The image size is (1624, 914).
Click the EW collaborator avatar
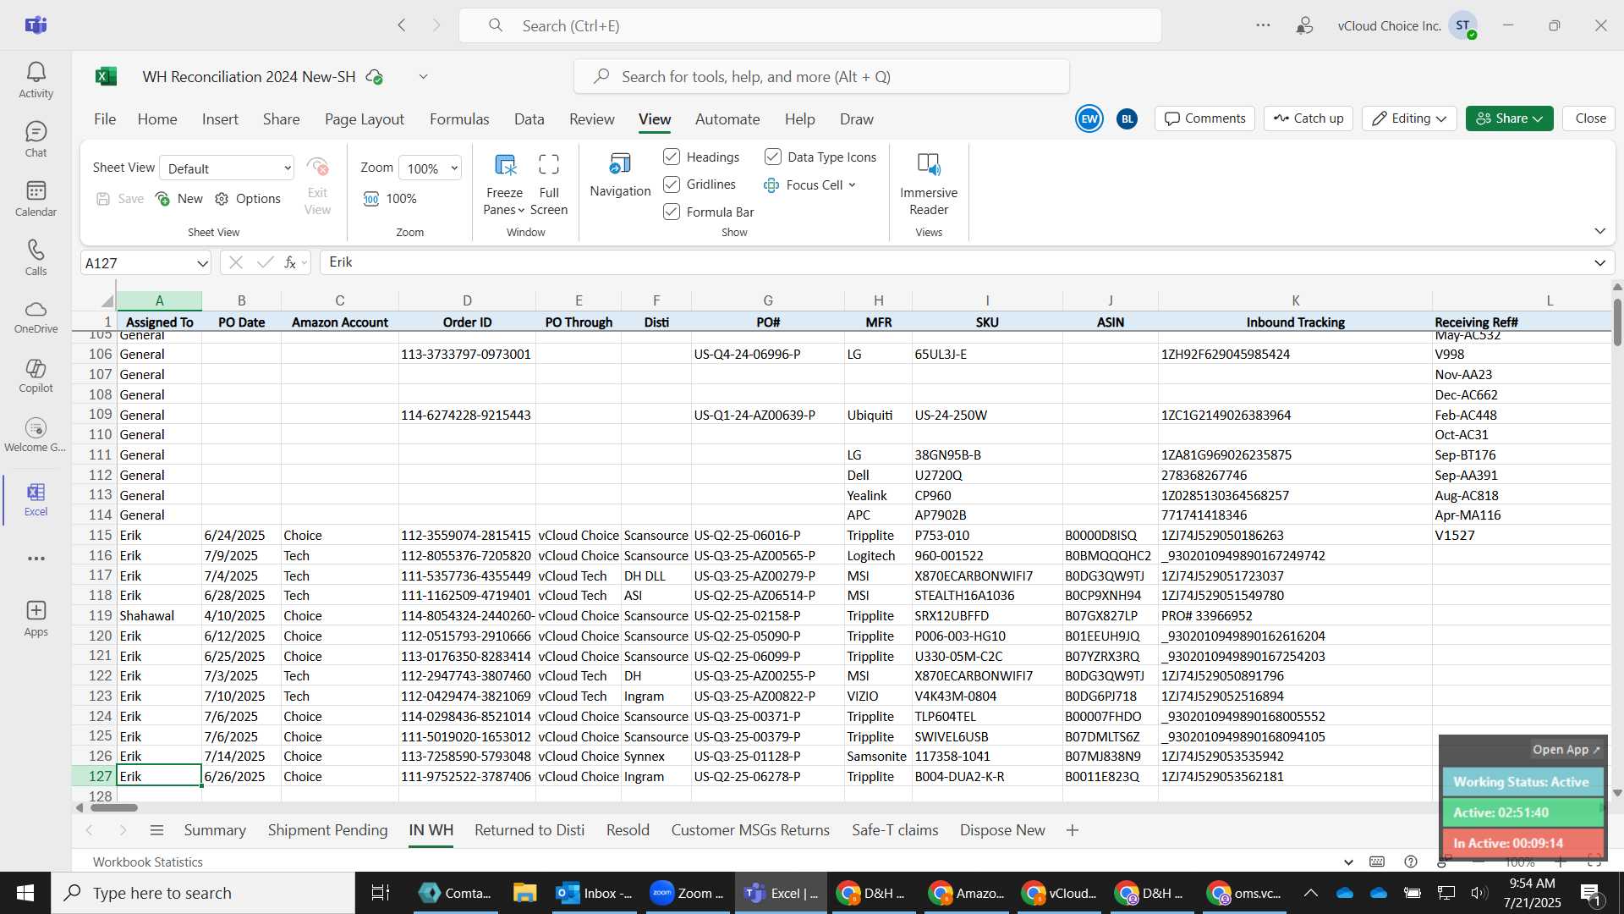coord(1089,118)
